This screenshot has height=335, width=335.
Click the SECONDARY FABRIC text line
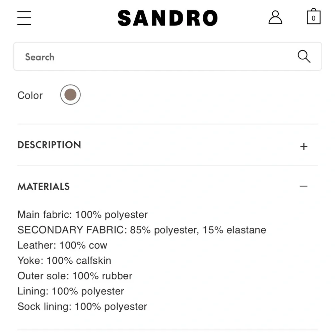click(141, 230)
